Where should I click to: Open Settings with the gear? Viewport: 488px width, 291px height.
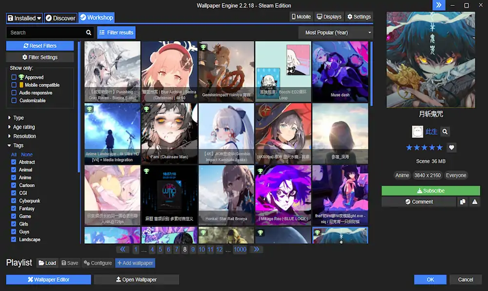pyautogui.click(x=359, y=17)
